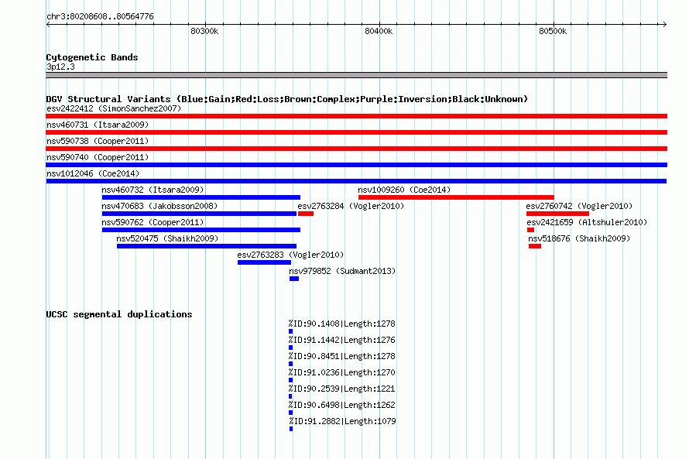Select the small nsv979852 blue bar

[x=294, y=279]
